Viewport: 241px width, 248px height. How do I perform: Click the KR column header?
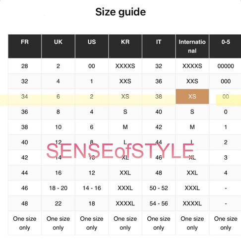coord(125,46)
